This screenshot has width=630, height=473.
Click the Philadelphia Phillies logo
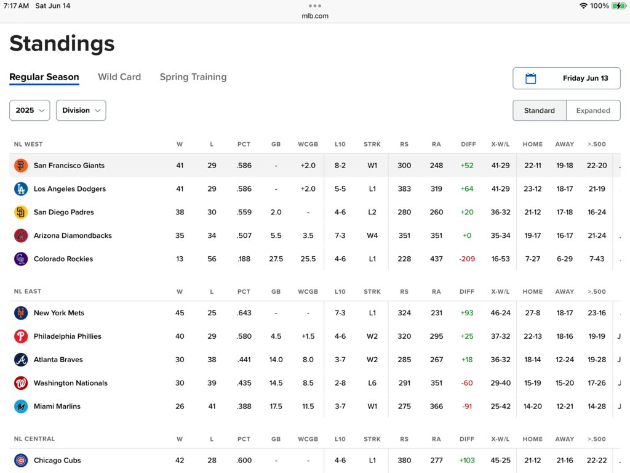pos(21,336)
